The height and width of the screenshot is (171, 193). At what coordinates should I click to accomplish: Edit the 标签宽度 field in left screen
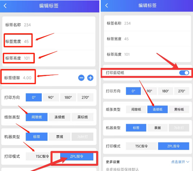[x=49, y=41]
